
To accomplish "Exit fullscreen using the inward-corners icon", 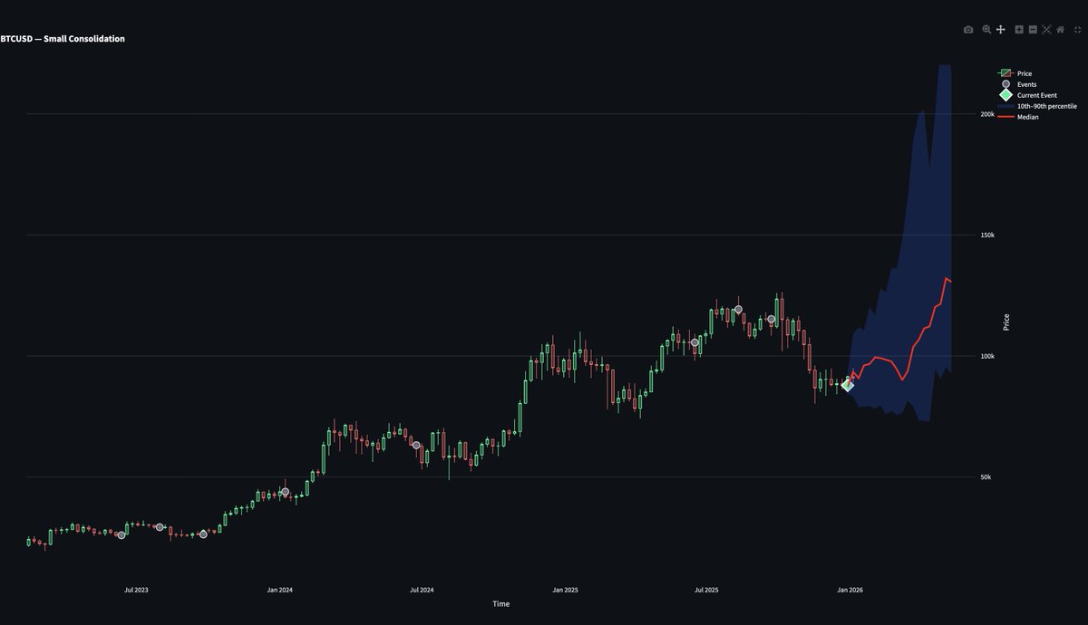I will (x=1078, y=30).
